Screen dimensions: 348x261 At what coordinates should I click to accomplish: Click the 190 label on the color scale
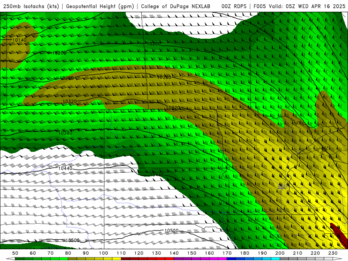click(x=263, y=253)
